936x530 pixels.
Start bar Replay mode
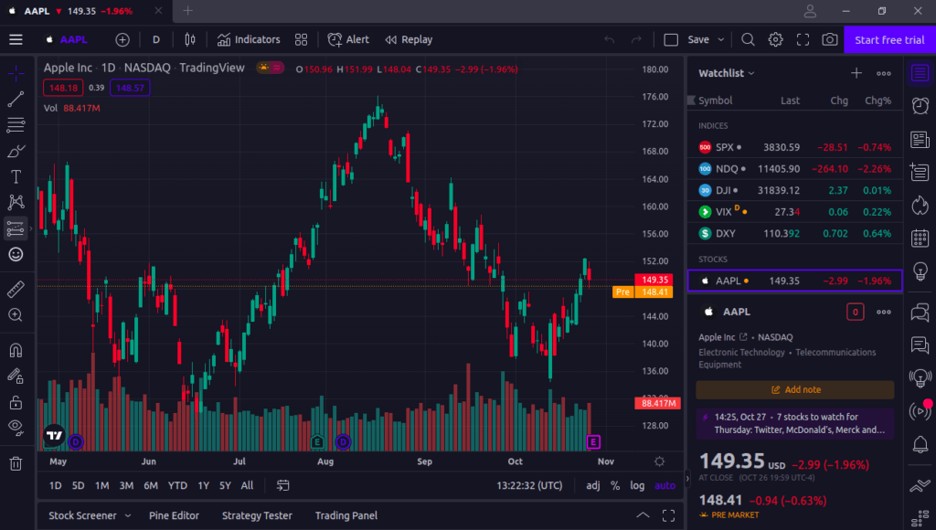(x=409, y=39)
